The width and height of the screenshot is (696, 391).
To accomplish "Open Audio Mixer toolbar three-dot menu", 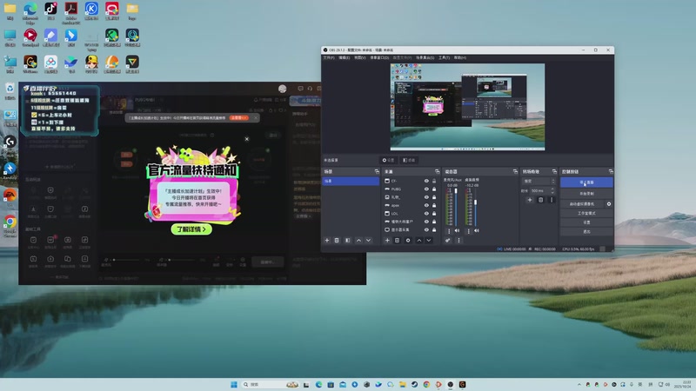I will click(458, 241).
